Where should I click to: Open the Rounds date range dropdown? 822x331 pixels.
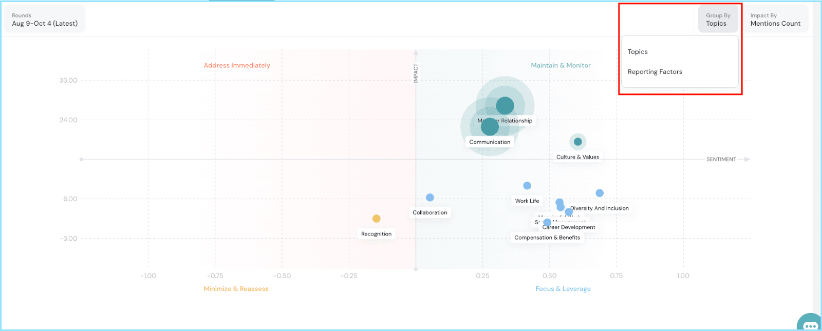coord(45,20)
